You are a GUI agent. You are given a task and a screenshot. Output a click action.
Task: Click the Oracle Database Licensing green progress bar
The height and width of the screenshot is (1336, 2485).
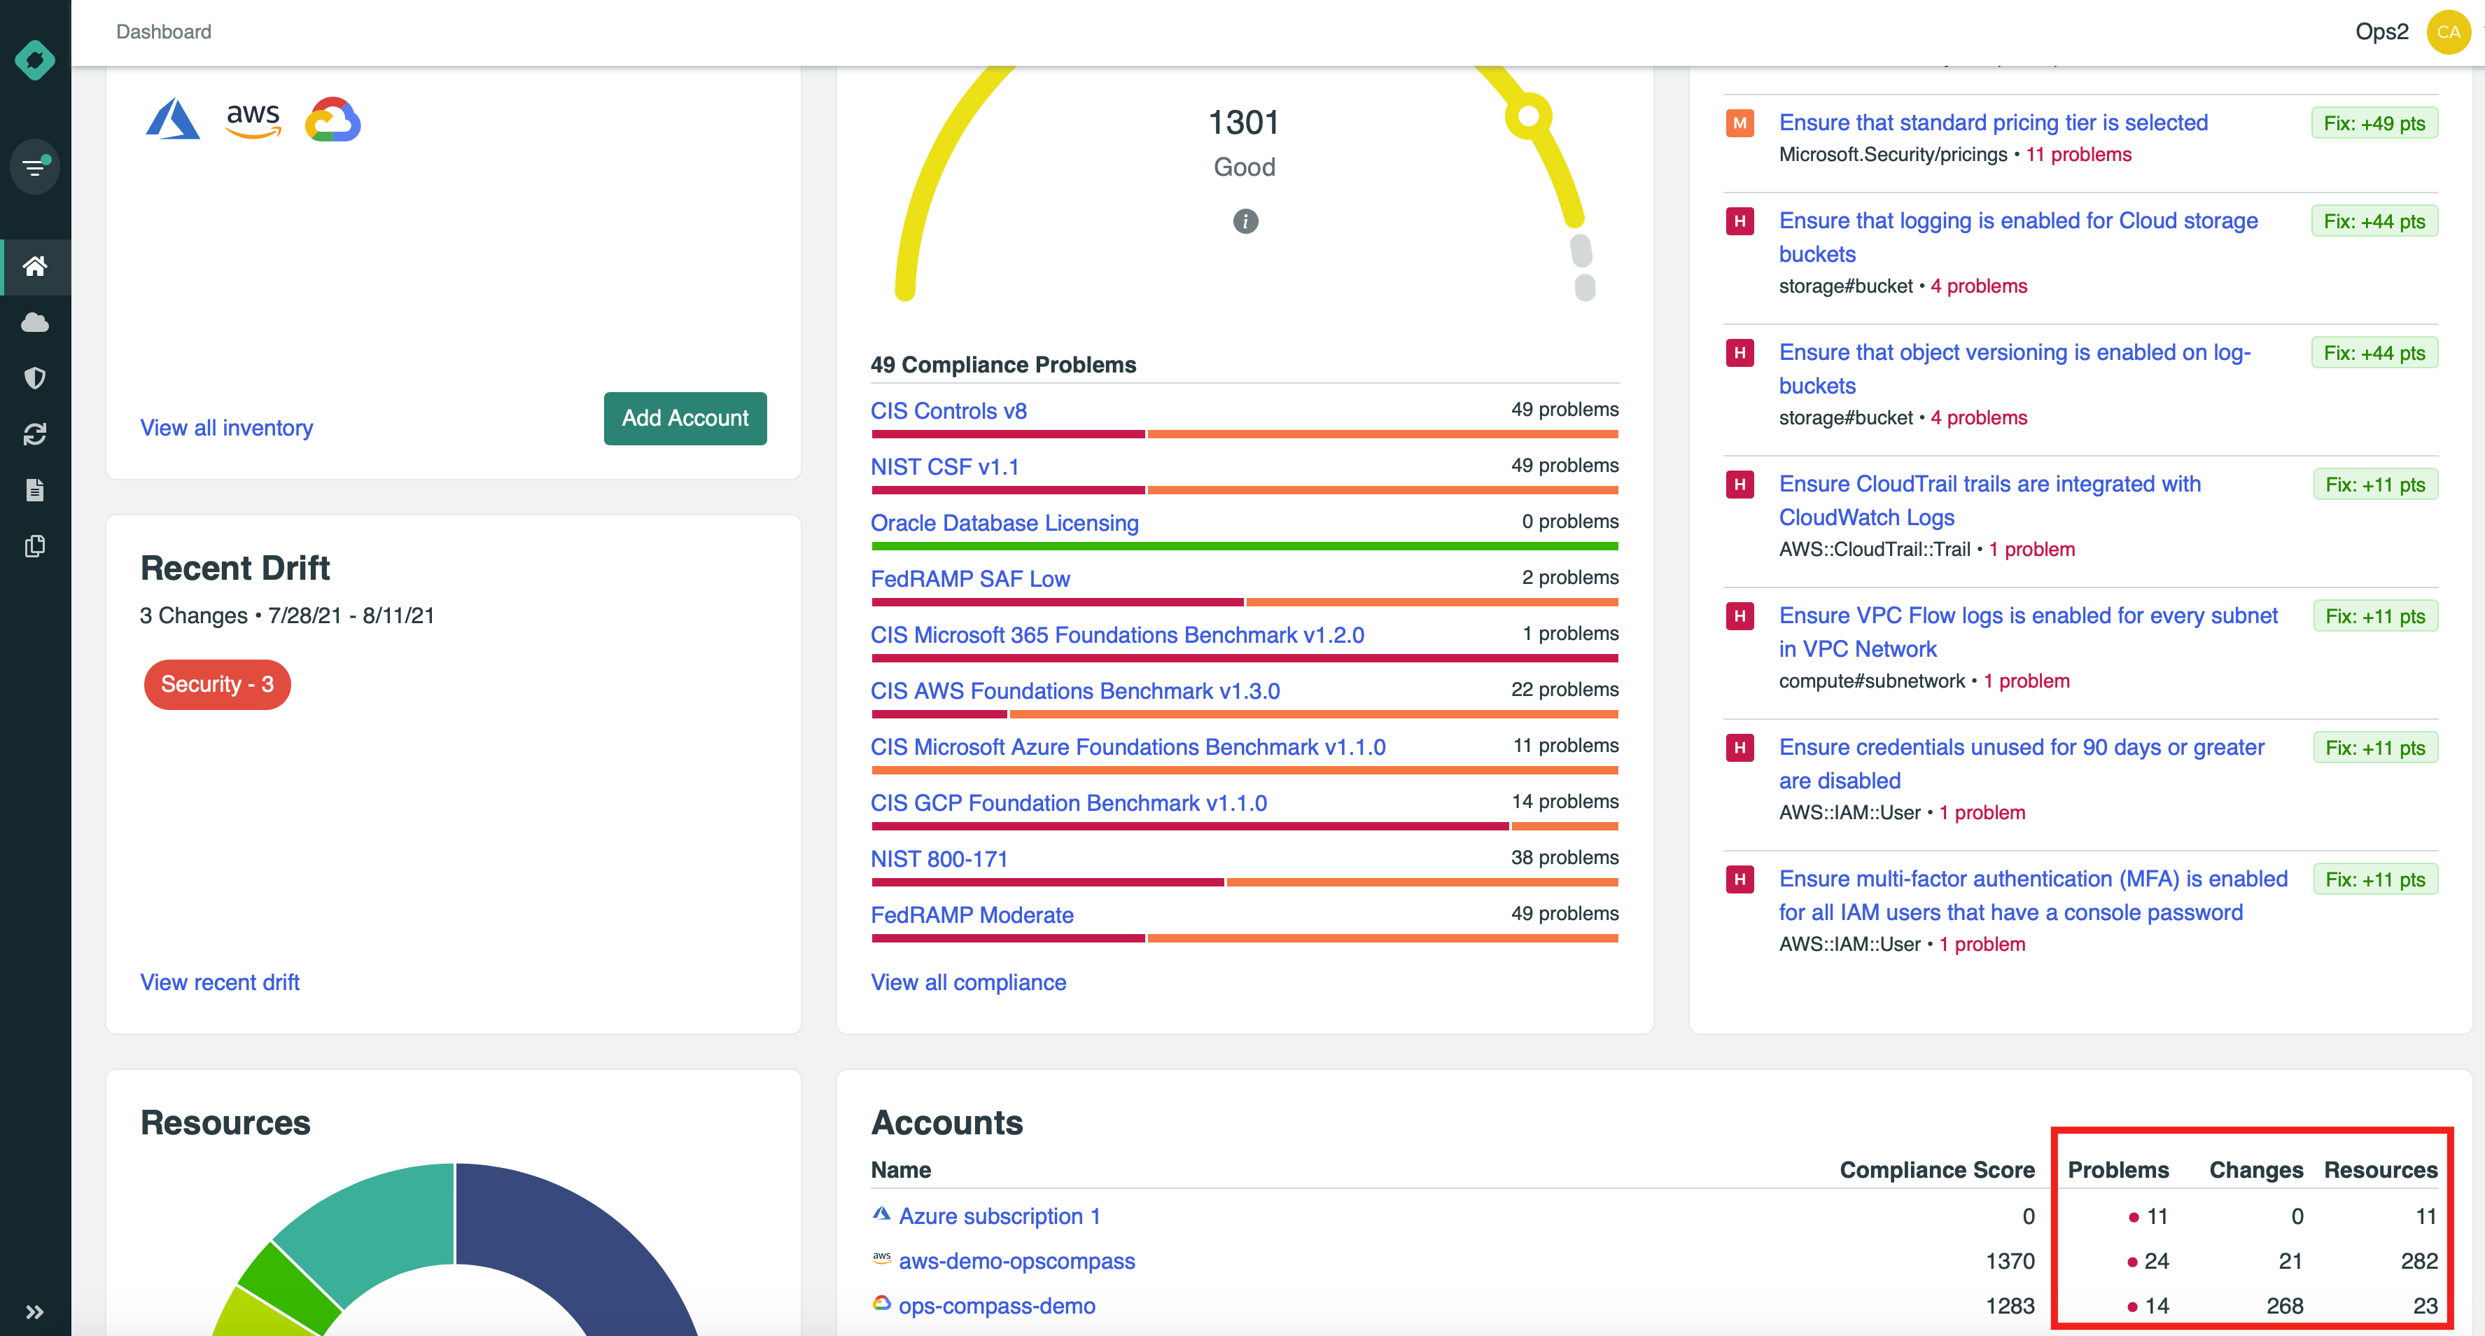1245,546
